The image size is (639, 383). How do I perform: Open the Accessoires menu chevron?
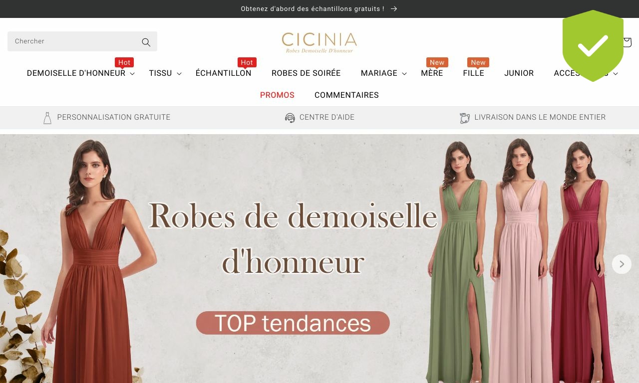(x=616, y=74)
